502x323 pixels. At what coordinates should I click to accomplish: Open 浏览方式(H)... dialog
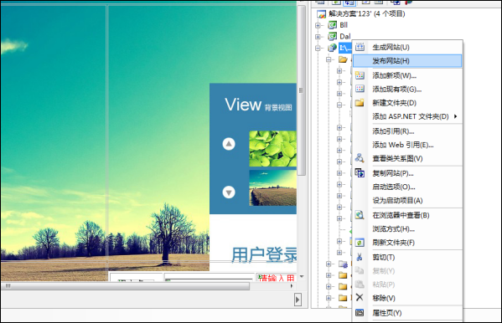coord(407,229)
